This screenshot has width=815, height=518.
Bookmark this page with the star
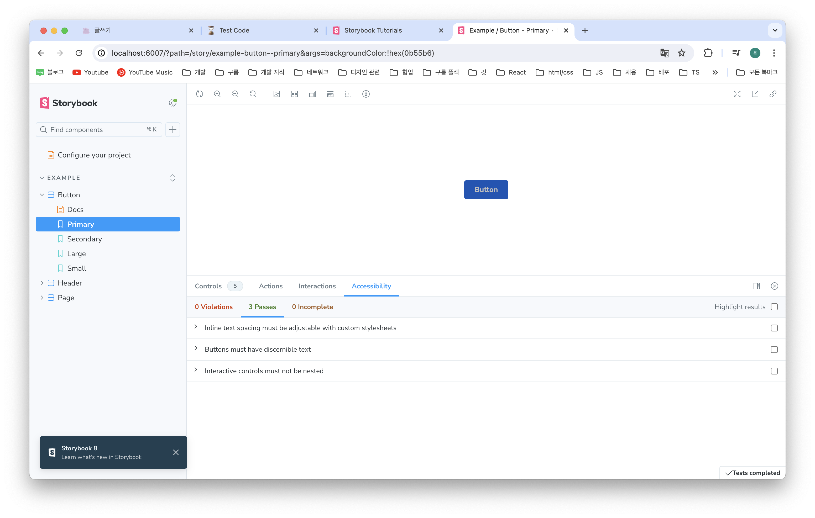click(x=682, y=53)
